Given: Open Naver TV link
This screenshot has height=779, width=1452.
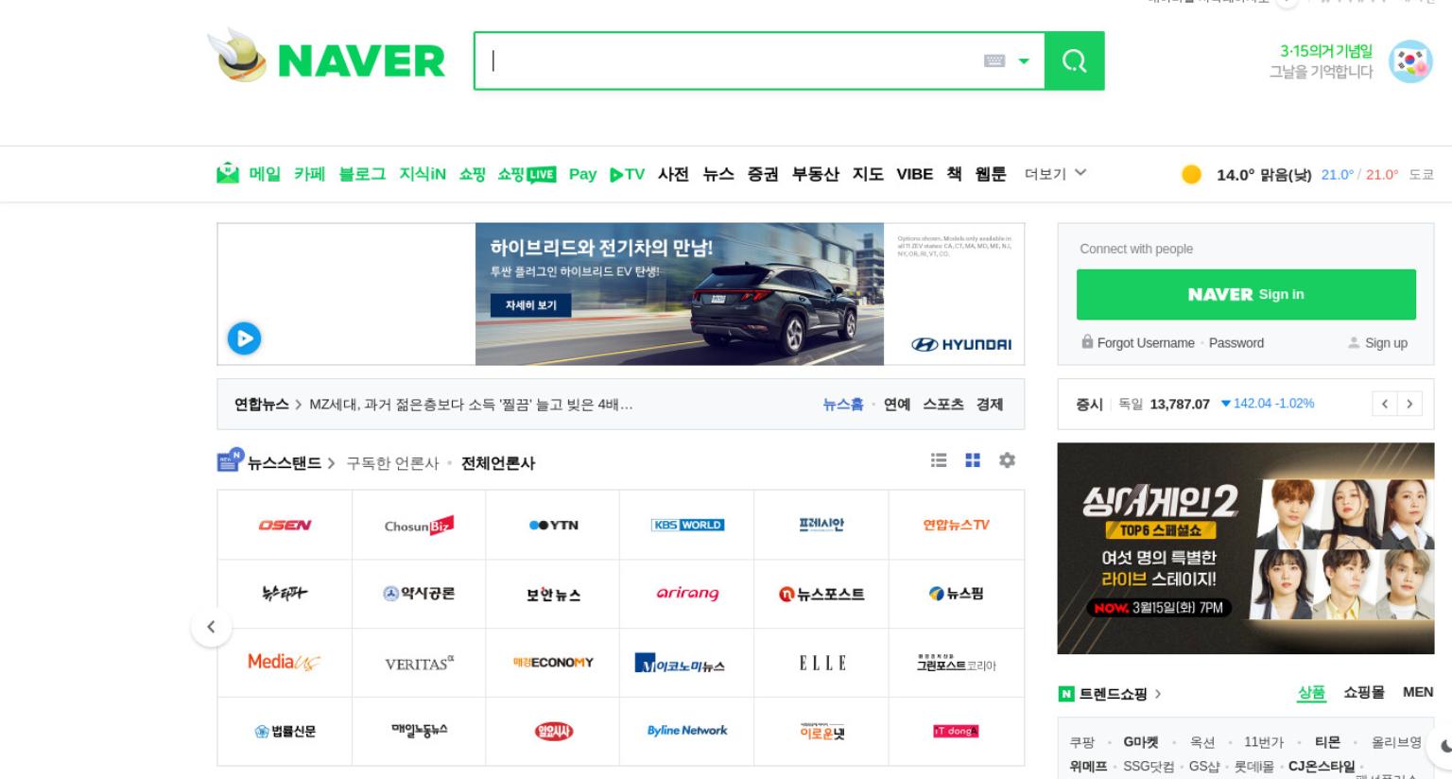Looking at the screenshot, I should 627,174.
